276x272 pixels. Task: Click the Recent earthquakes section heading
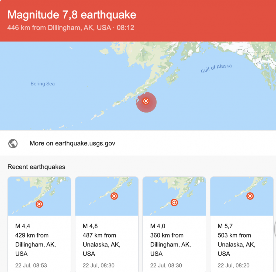point(36,167)
